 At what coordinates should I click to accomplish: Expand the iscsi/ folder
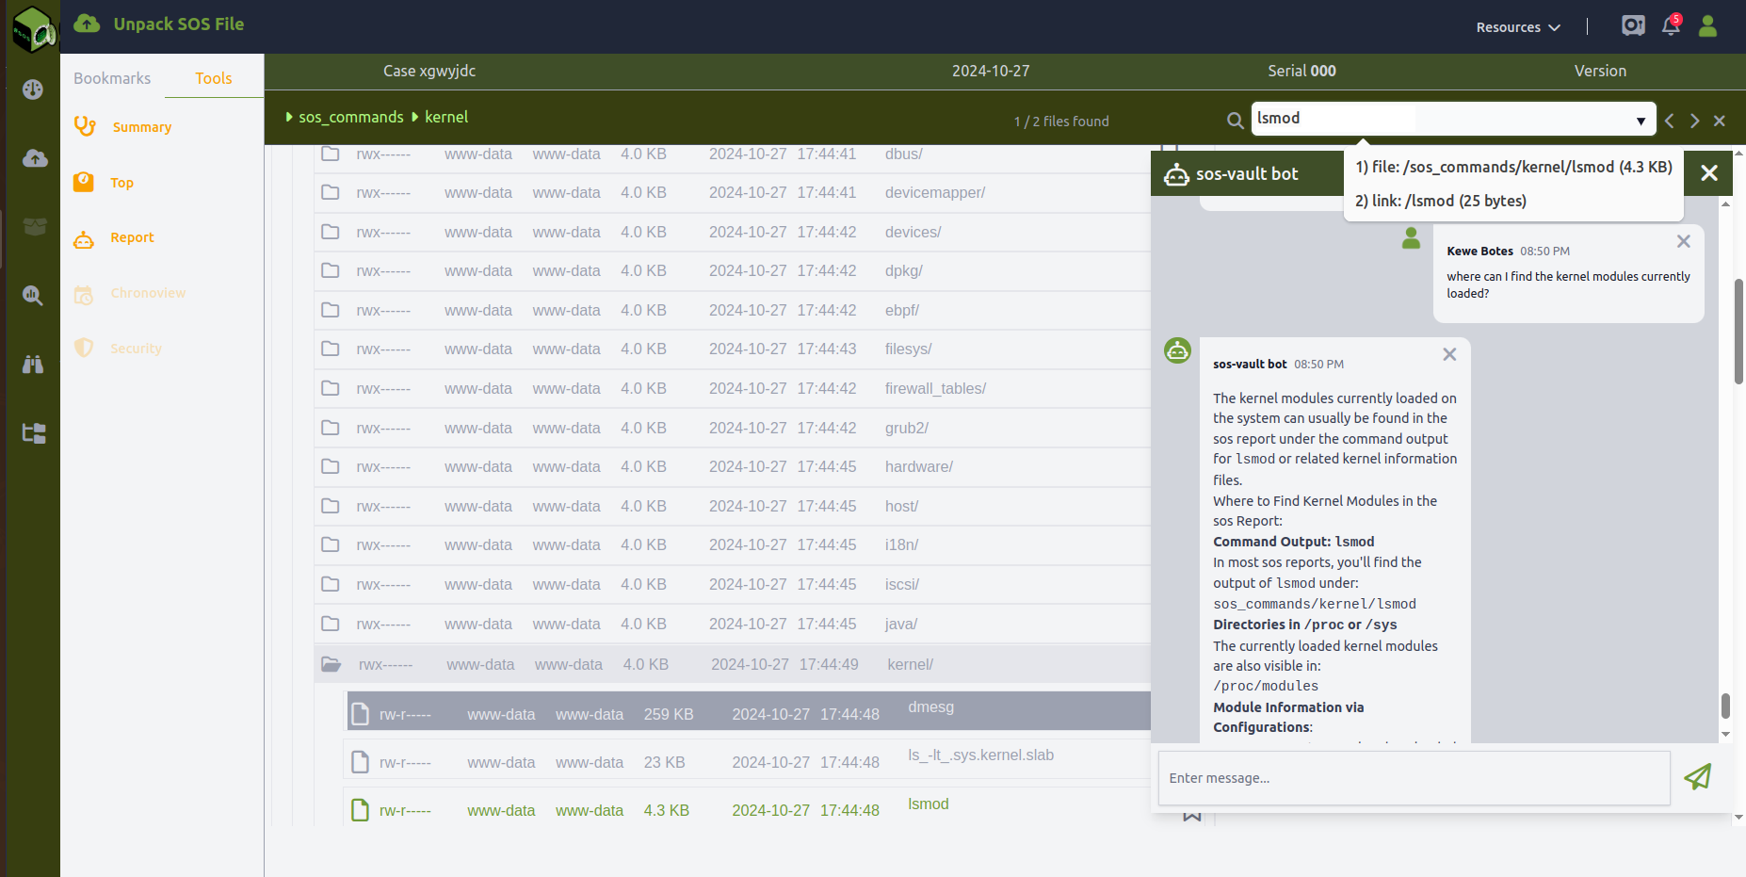902,584
